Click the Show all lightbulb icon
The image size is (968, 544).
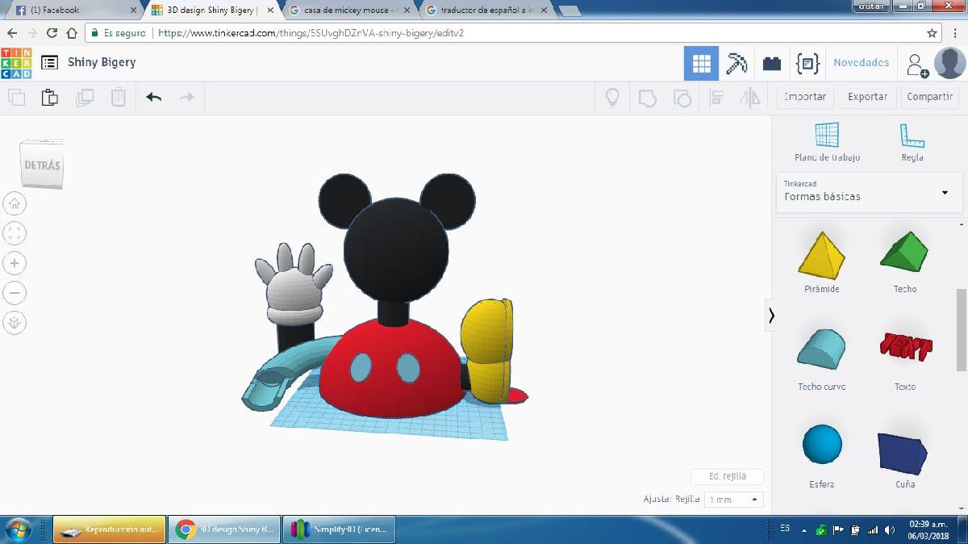click(612, 98)
